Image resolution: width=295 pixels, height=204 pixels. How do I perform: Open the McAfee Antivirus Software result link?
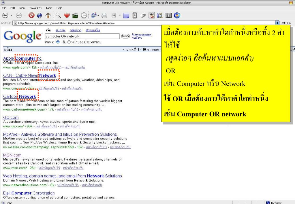coord(60,135)
